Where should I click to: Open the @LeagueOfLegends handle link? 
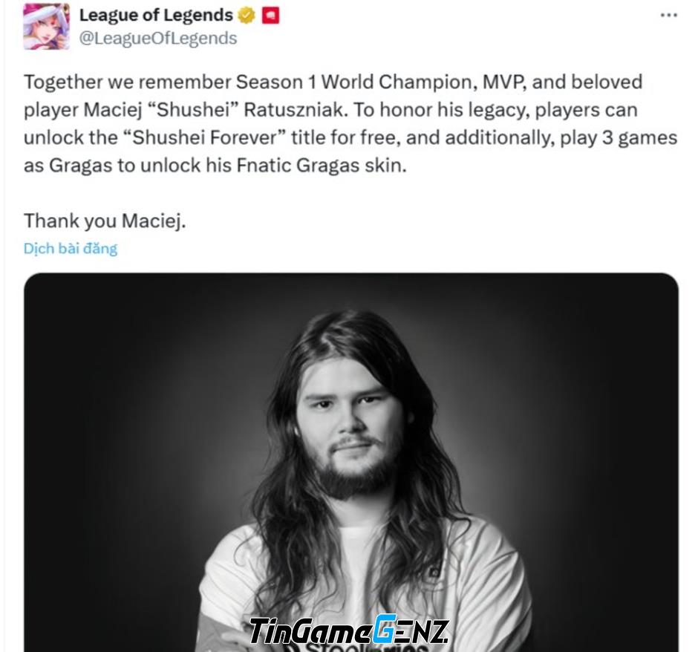coord(158,38)
